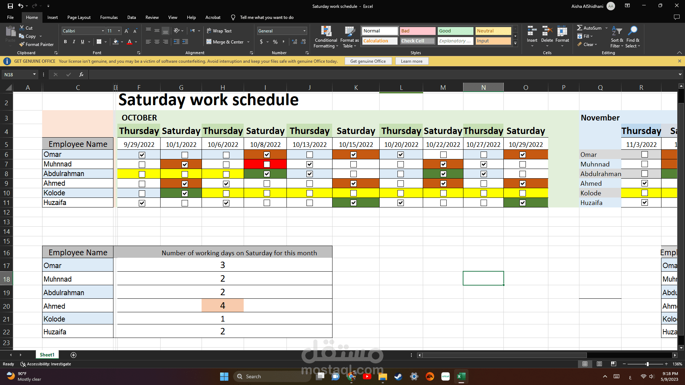This screenshot has height=385, width=685.
Task: Toggle Omar's 9/29/2022 checkbox
Action: 142,155
